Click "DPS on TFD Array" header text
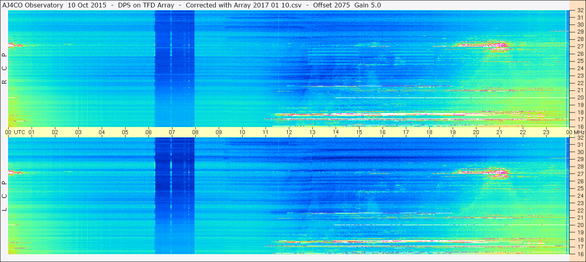586x262 pixels. click(x=145, y=5)
